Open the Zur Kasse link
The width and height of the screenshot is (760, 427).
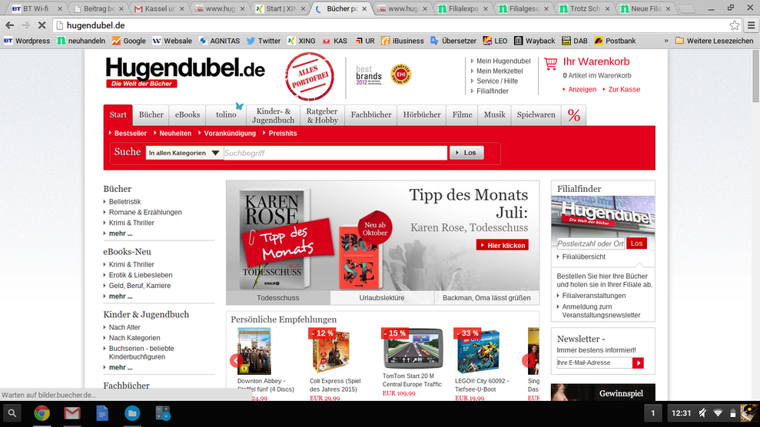pyautogui.click(x=624, y=90)
